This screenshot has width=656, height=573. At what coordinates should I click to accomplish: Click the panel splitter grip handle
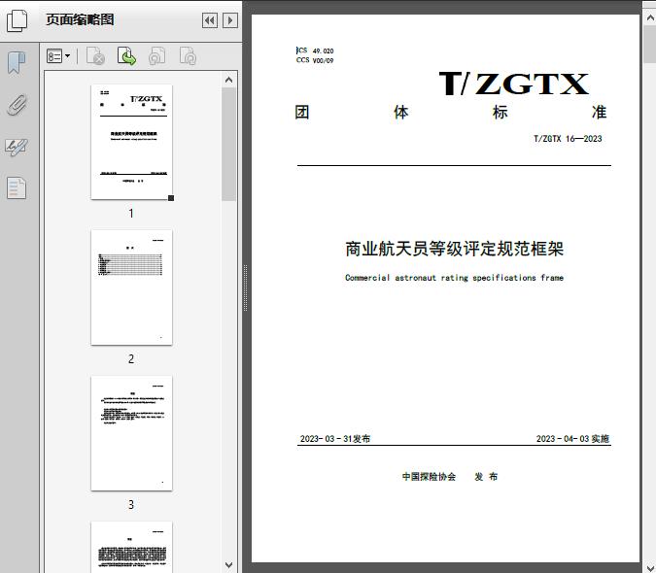(x=246, y=287)
